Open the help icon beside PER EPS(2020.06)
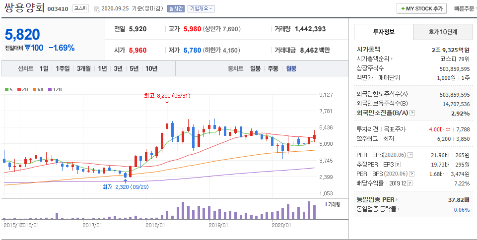Image resolution: width=477 pixels, height=240 pixels. (410, 155)
